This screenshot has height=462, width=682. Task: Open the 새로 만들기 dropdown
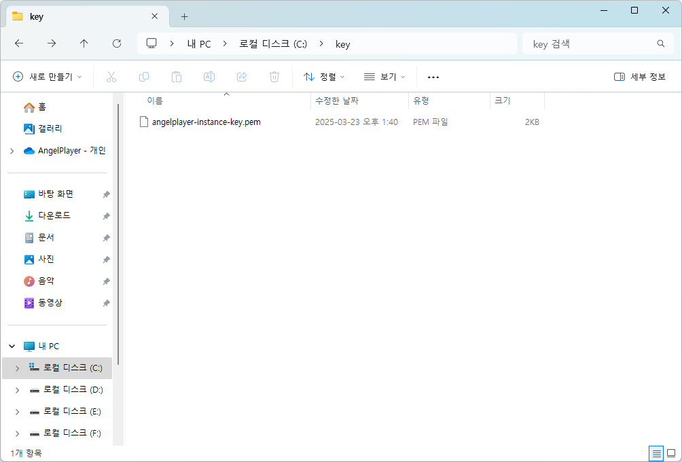coord(48,77)
